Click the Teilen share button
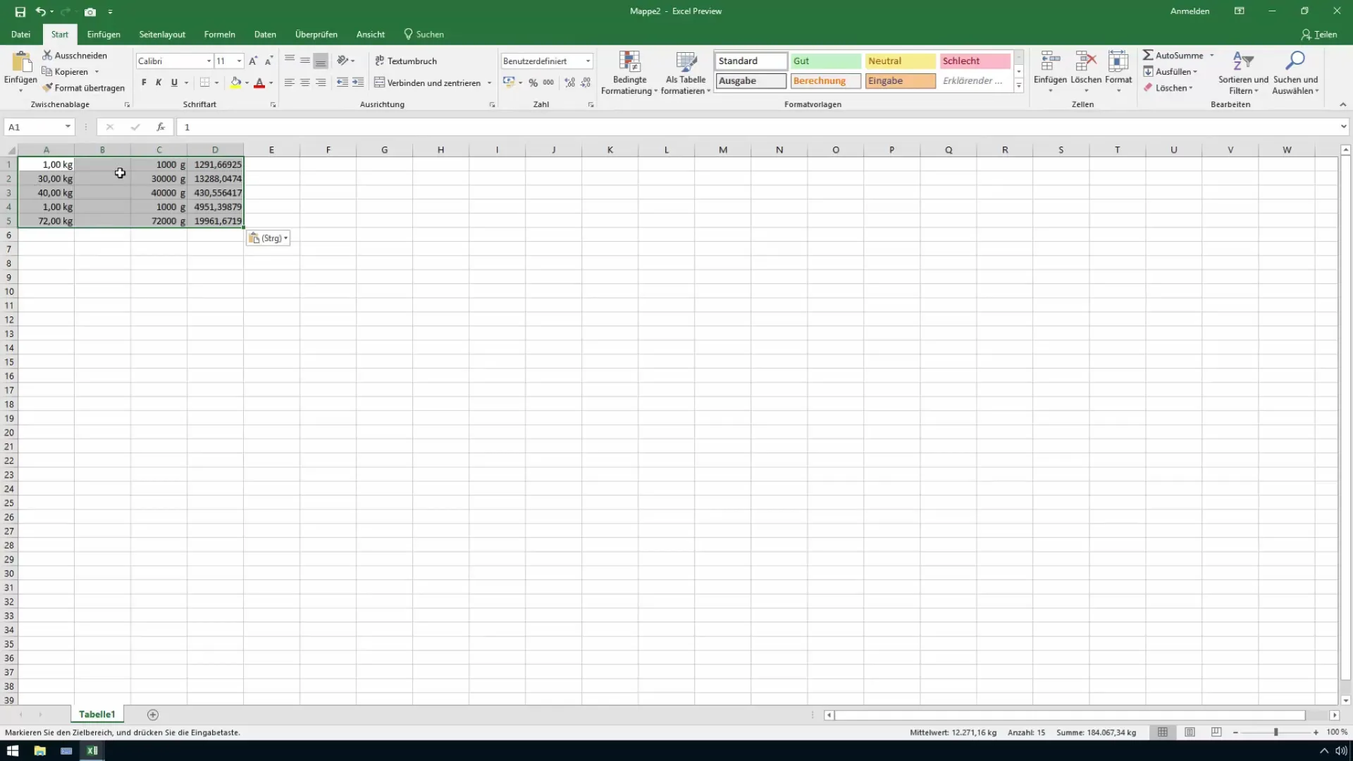Viewport: 1353px width, 761px height. (x=1319, y=34)
